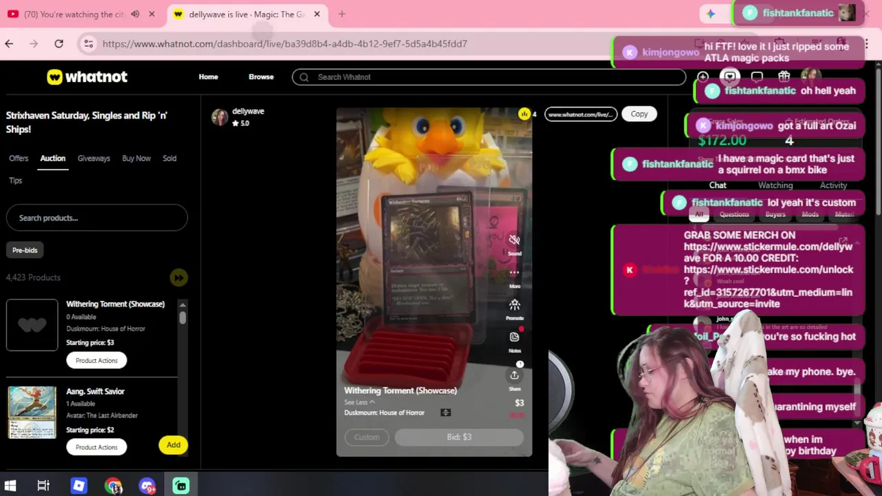Open a new browser tab
Image resolution: width=882 pixels, height=496 pixels.
(x=342, y=14)
